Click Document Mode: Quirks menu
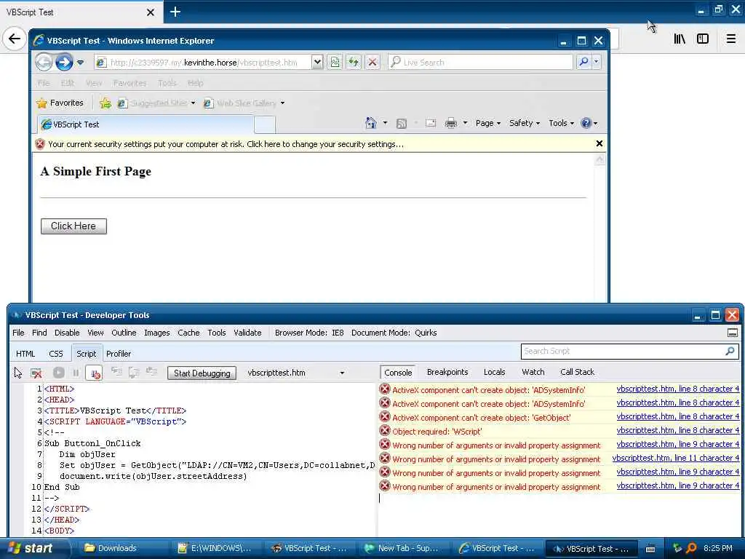Screen dimensions: 745x559 point(394,333)
